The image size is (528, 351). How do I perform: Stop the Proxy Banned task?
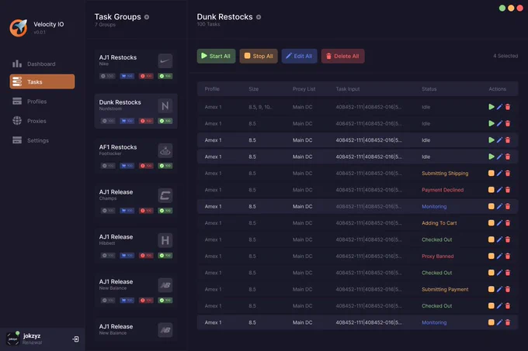tap(492, 256)
